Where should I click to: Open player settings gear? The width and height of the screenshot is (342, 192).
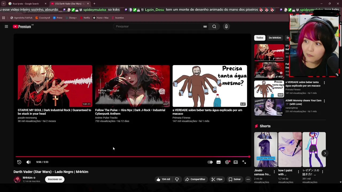pyautogui.click(x=227, y=162)
